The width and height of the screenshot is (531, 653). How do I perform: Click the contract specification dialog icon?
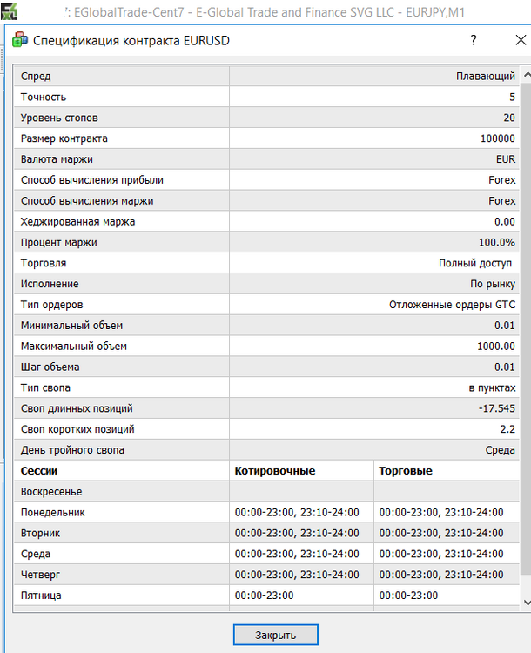coord(19,40)
